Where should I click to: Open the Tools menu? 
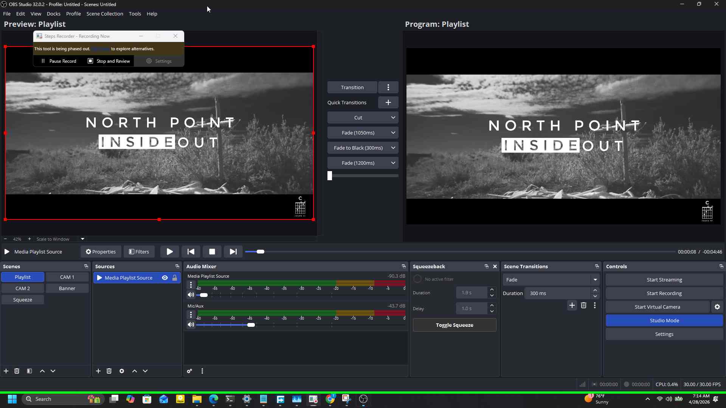tap(135, 14)
